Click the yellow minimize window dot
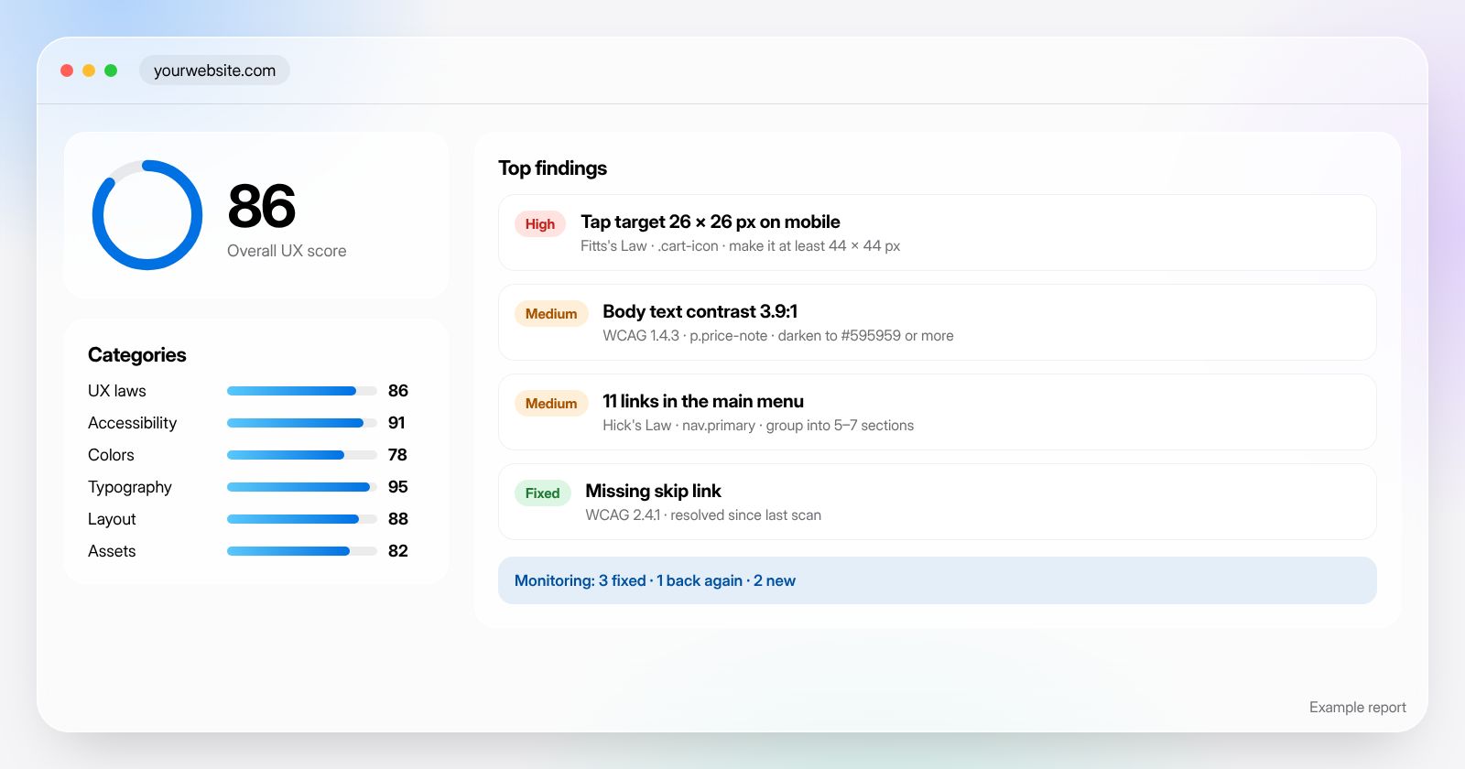Viewport: 1465px width, 769px height. tap(89, 70)
